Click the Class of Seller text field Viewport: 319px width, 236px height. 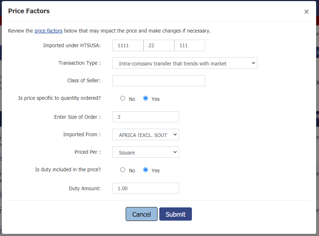click(159, 81)
